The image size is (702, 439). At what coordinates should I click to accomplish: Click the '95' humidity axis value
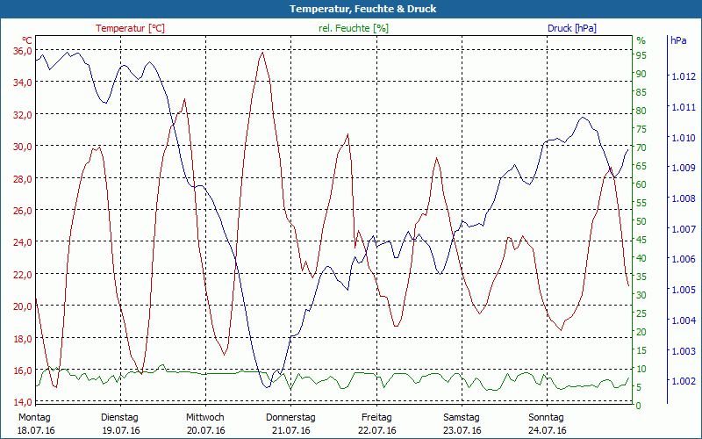coord(641,55)
